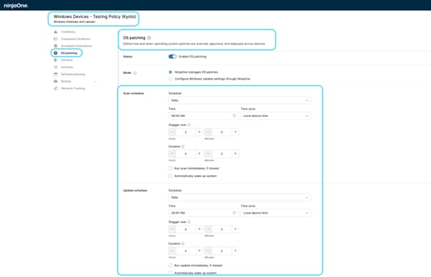The width and height of the screenshot is (431, 277).
Task: Decrease Scan schedule Stagger over hours
Action: [x=172, y=132]
